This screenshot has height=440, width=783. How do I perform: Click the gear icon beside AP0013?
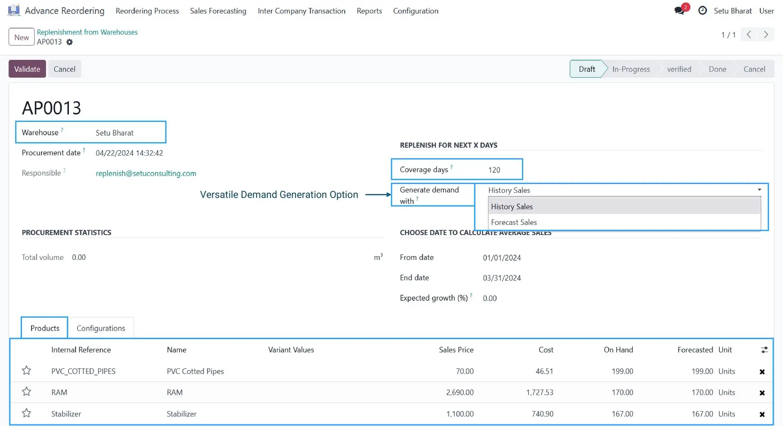tap(69, 42)
